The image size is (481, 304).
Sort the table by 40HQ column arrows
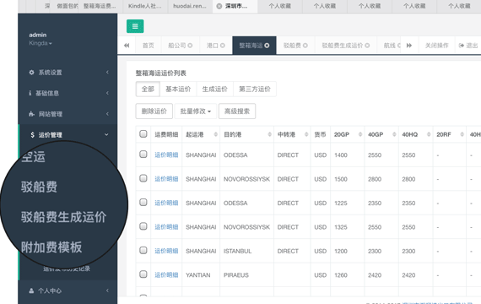pyautogui.click(x=429, y=134)
